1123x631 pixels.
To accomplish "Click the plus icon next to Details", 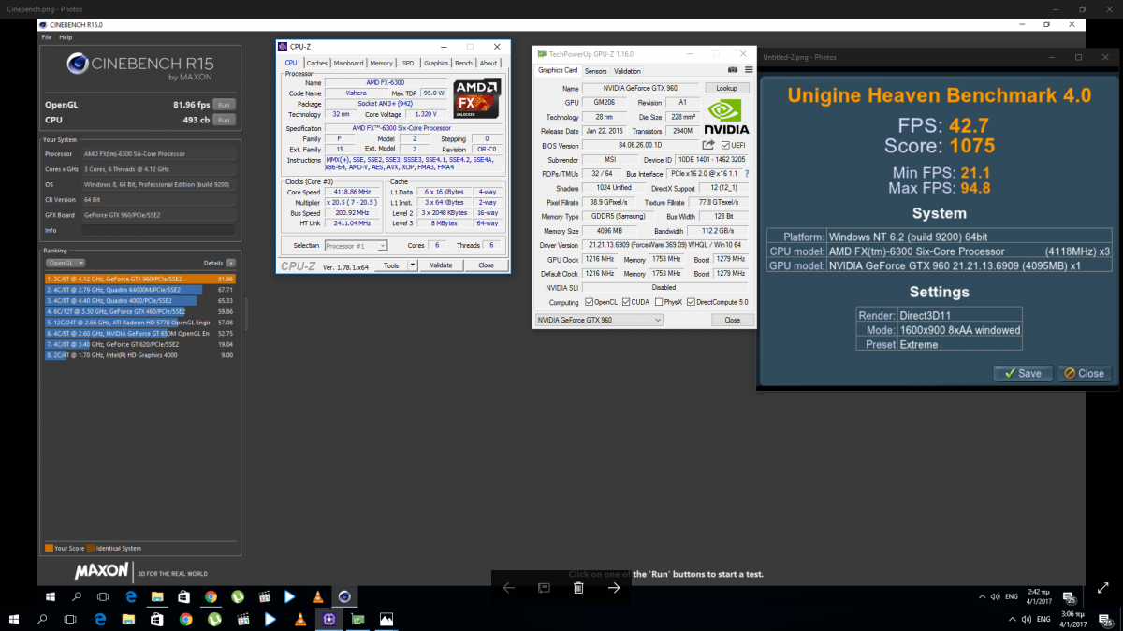I will (x=231, y=264).
